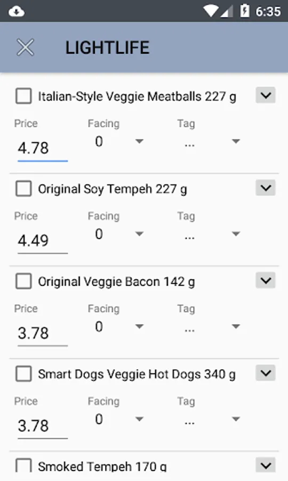The height and width of the screenshot is (481, 288).
Task: Expand Original Veggie Bacon details chevron
Action: [266, 281]
